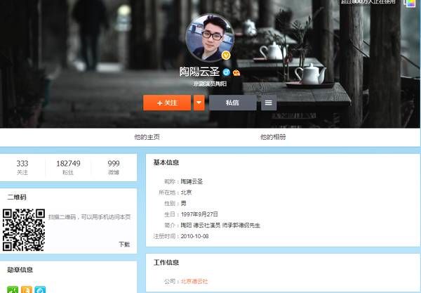Click the profile avatar photo
The height and width of the screenshot is (293, 421).
click(210, 37)
